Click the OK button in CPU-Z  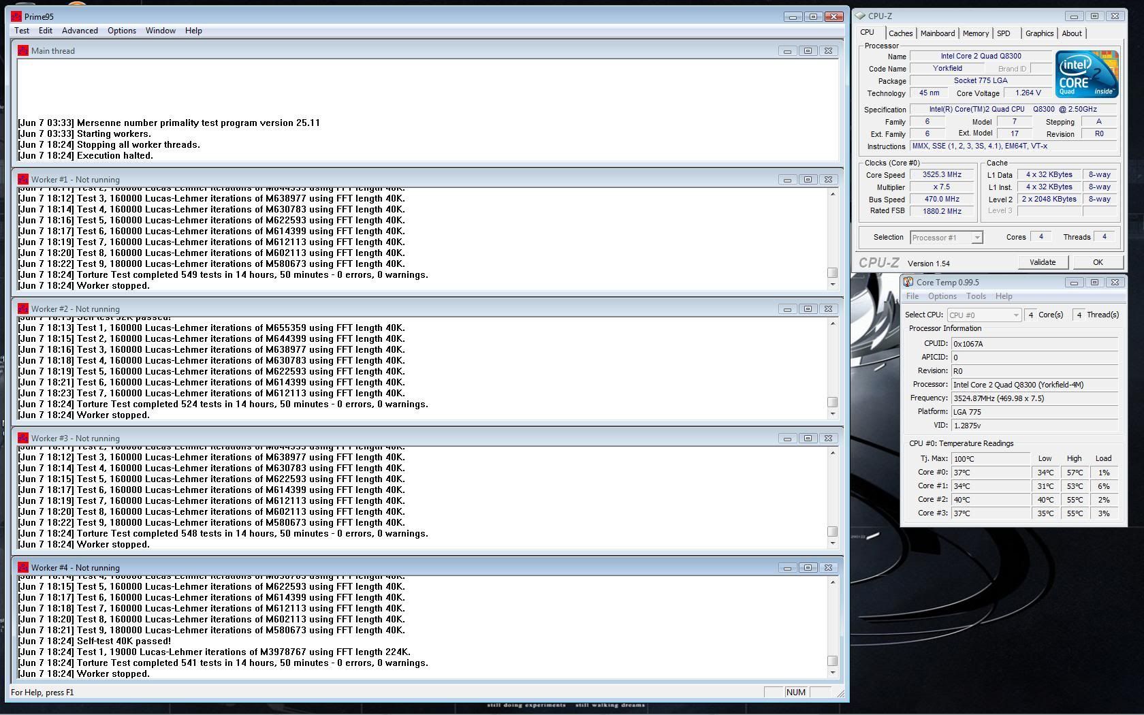(x=1098, y=262)
